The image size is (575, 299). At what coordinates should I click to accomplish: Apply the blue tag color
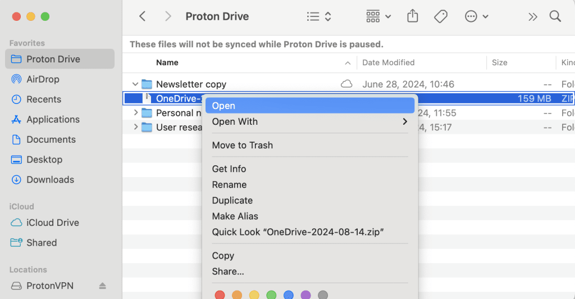289,295
